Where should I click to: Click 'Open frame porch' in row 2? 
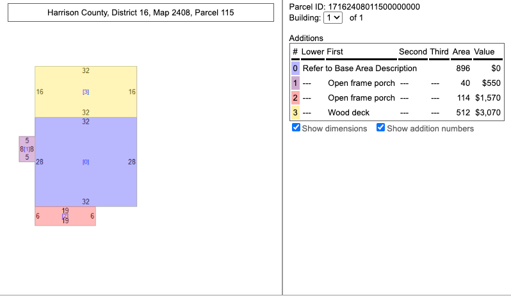pos(361,98)
